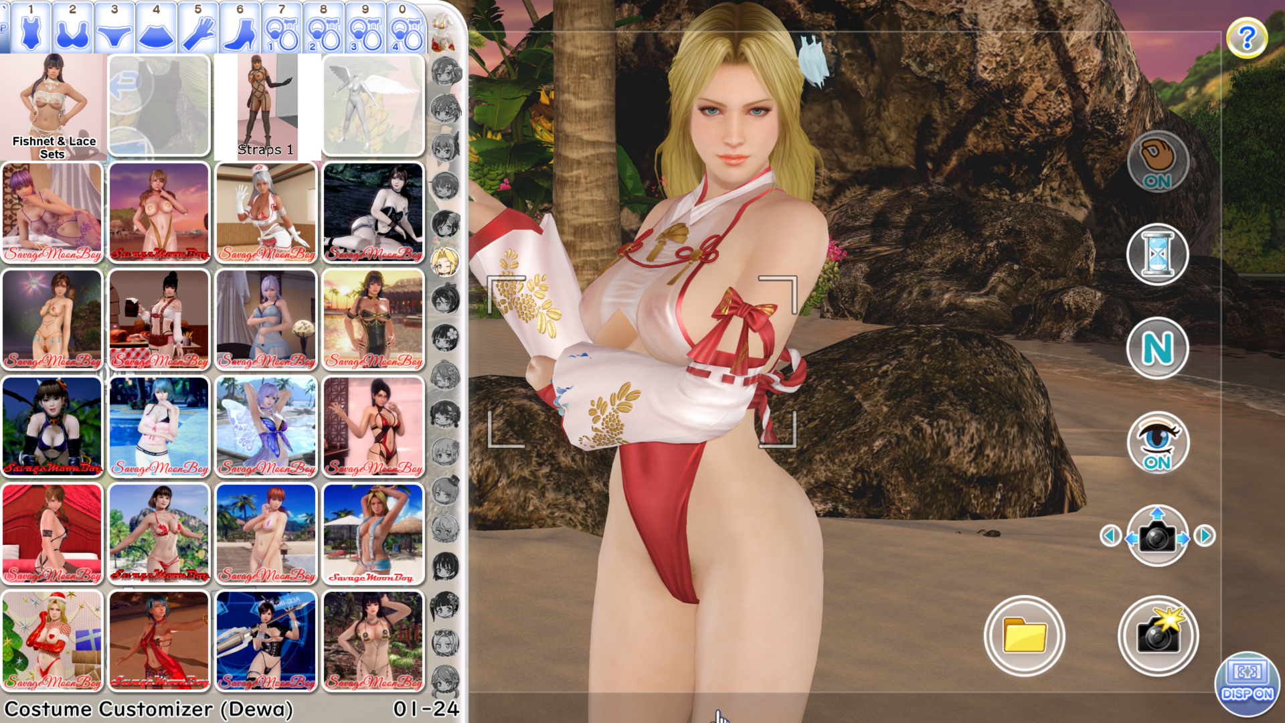Select the bat-winged dark costume thumbnail

click(52, 427)
